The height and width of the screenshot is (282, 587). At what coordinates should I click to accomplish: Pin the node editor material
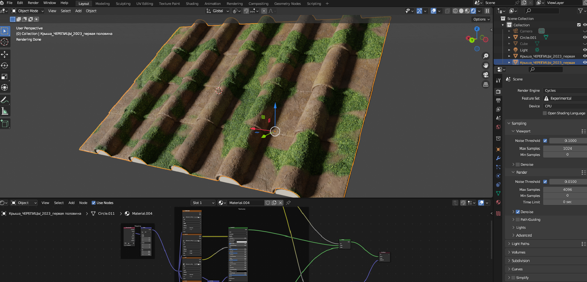click(x=288, y=202)
